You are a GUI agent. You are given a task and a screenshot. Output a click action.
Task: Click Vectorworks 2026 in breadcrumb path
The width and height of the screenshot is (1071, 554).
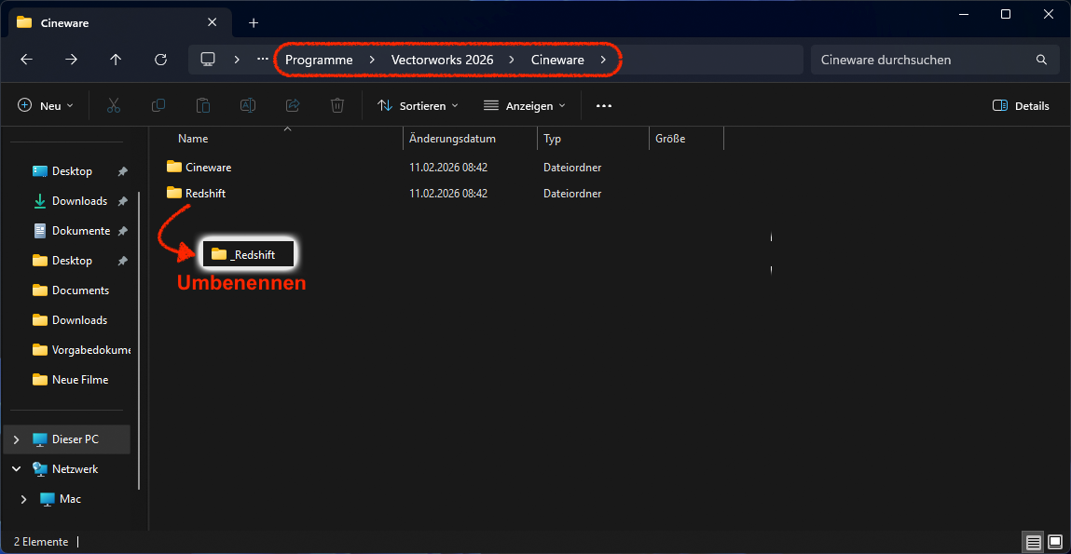[x=442, y=60]
